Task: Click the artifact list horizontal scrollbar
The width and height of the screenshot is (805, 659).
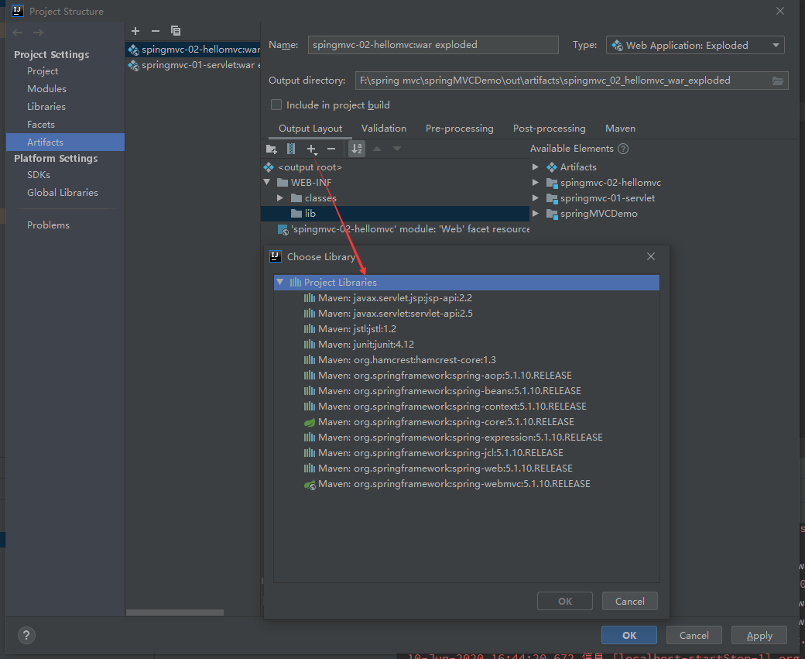Action: [175, 613]
